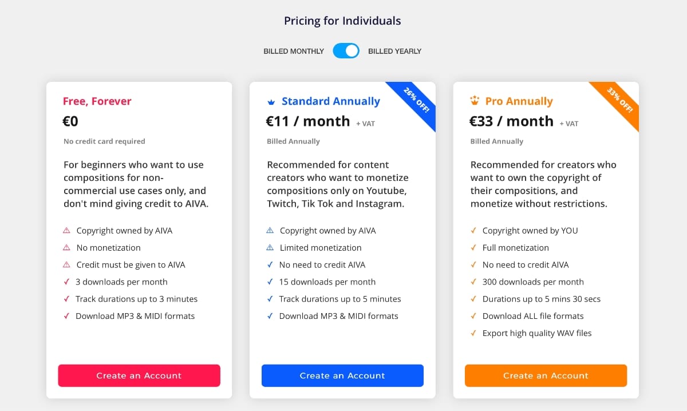Viewport: 687px width, 411px height.
Task: Select the BILLED YEARLY label
Action: [394, 52]
